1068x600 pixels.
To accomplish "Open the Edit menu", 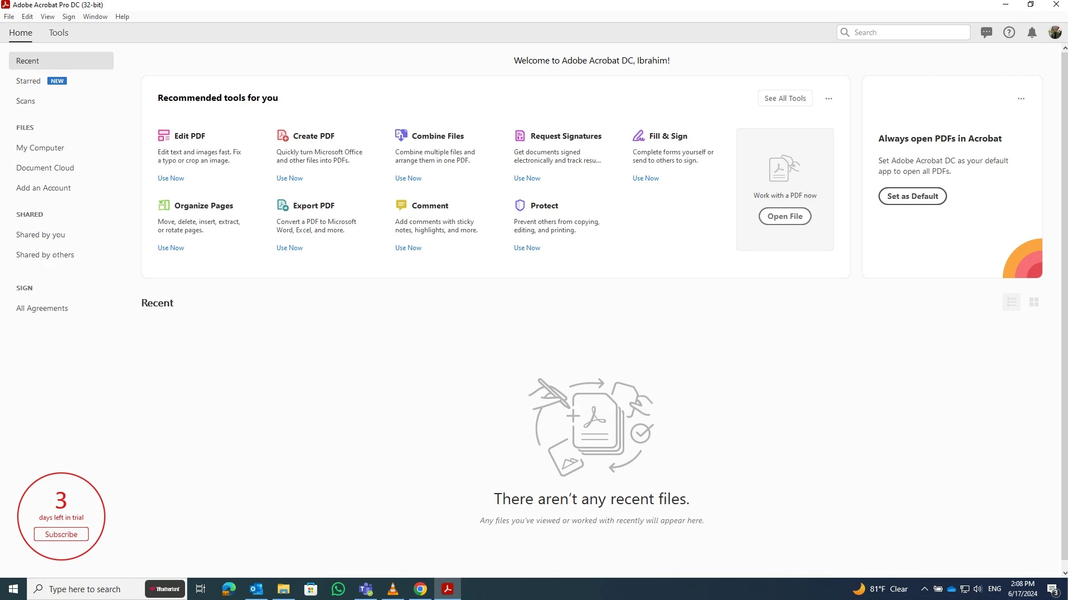I will [27, 17].
